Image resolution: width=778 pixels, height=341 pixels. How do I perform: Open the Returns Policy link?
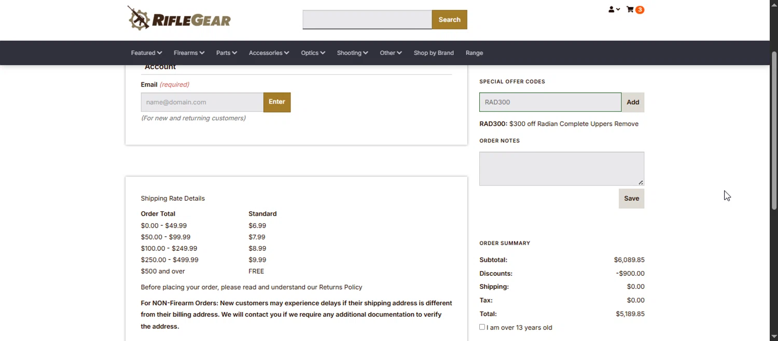[x=340, y=287]
